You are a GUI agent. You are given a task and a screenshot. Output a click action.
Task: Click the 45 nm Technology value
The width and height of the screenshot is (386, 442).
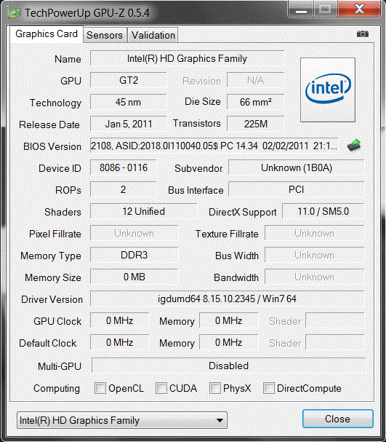[129, 102]
